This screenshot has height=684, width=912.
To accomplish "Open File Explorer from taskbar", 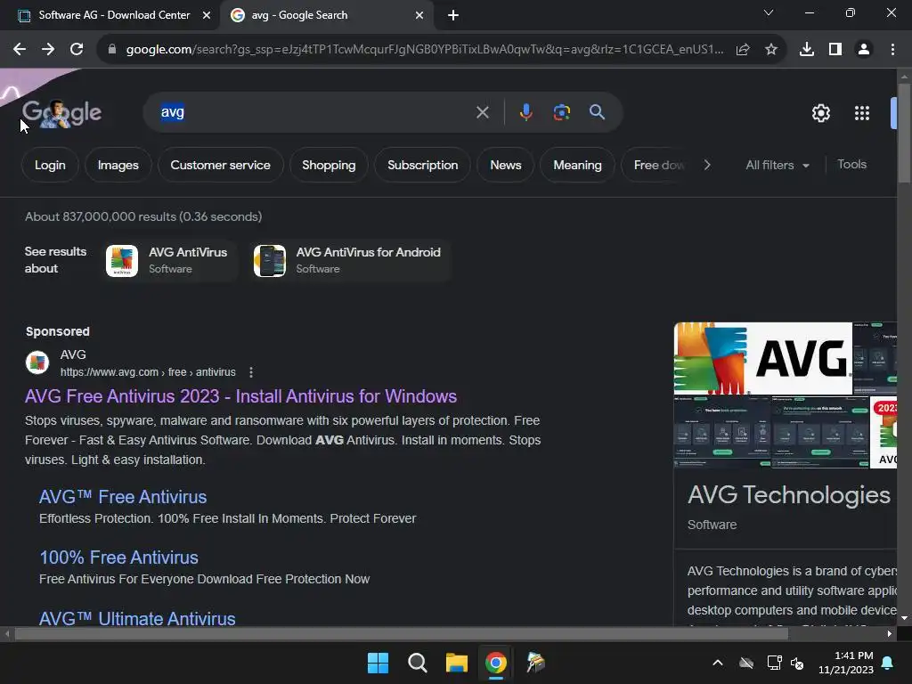I will point(457,663).
